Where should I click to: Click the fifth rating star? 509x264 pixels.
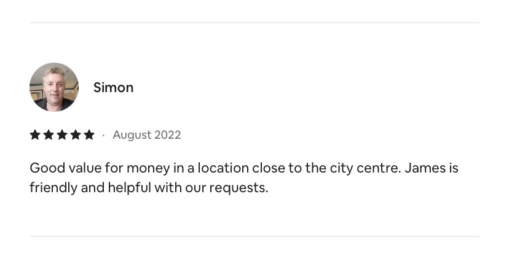coord(89,134)
